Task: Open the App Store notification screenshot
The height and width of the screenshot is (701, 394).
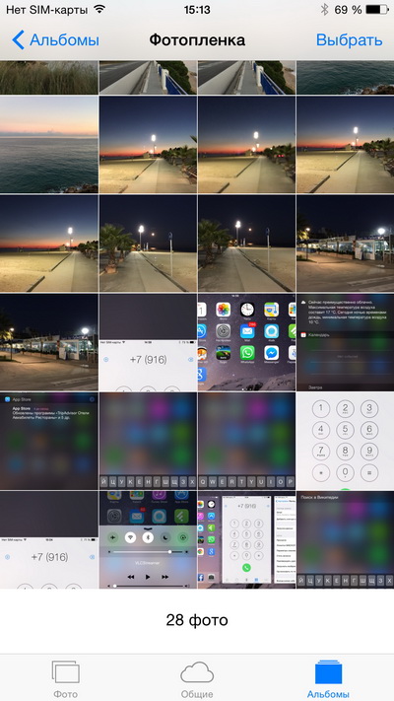Action: pyautogui.click(x=48, y=441)
